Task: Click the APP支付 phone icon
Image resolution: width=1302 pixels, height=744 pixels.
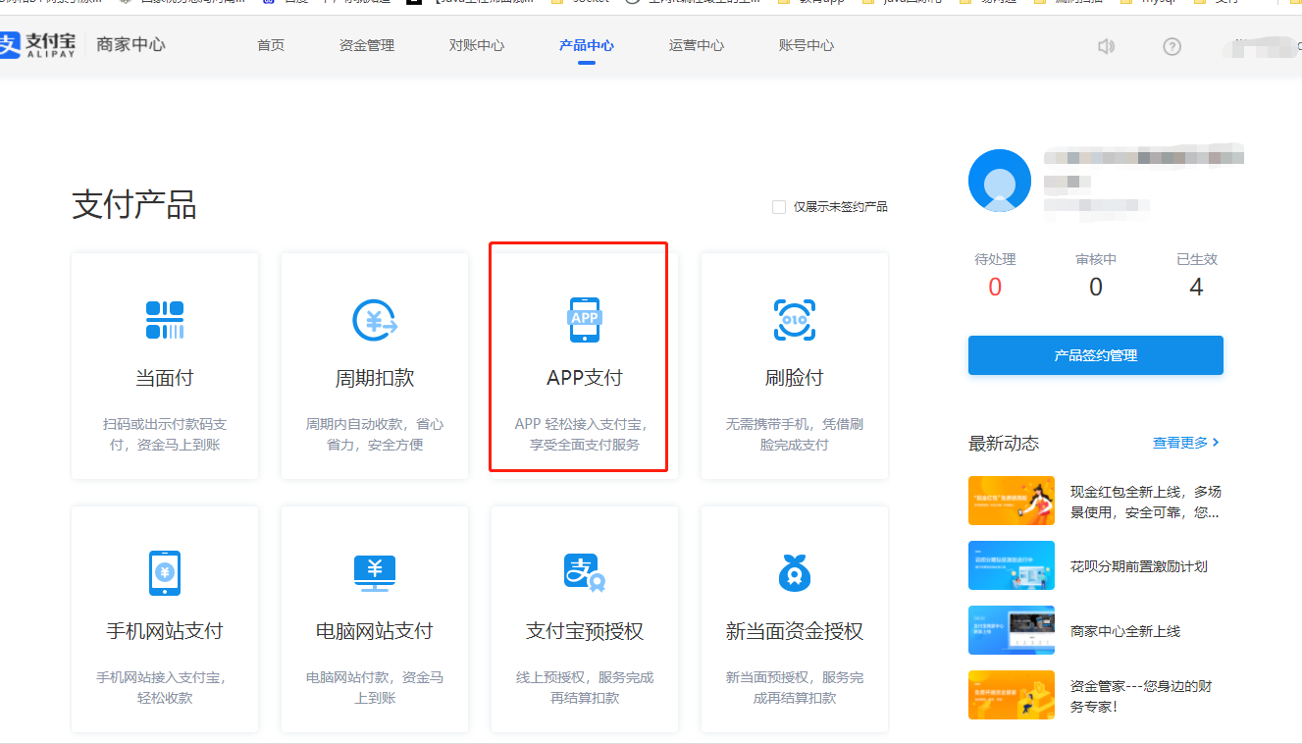Action: [585, 320]
